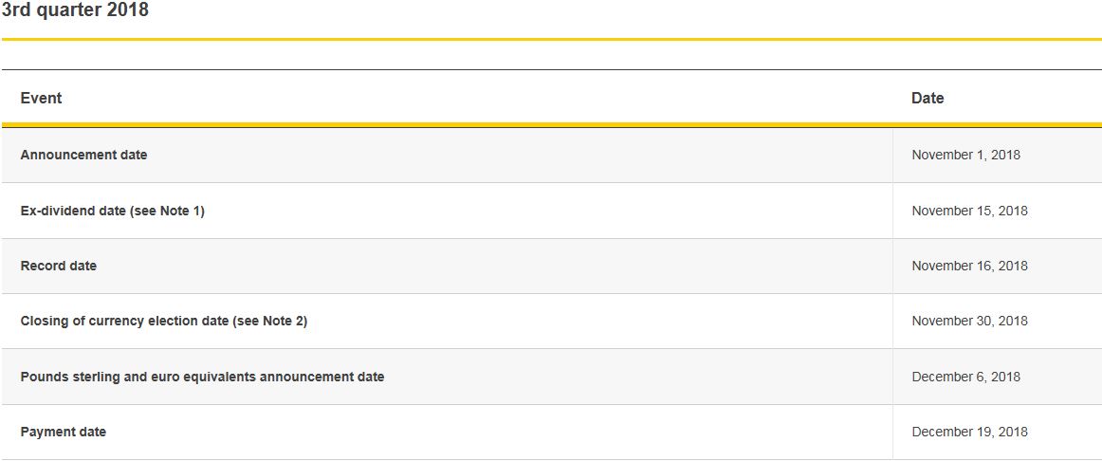Click the dark rule above the Event header
Screen dimensions: 1102x461
coord(551,69)
